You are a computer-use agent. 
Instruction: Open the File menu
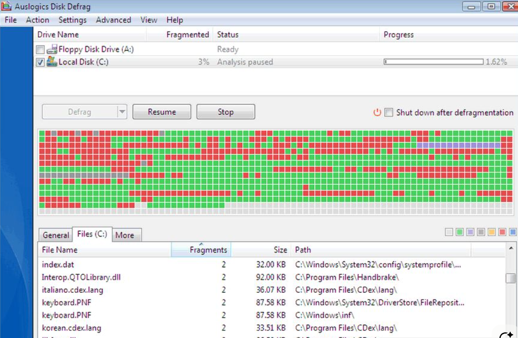point(11,20)
